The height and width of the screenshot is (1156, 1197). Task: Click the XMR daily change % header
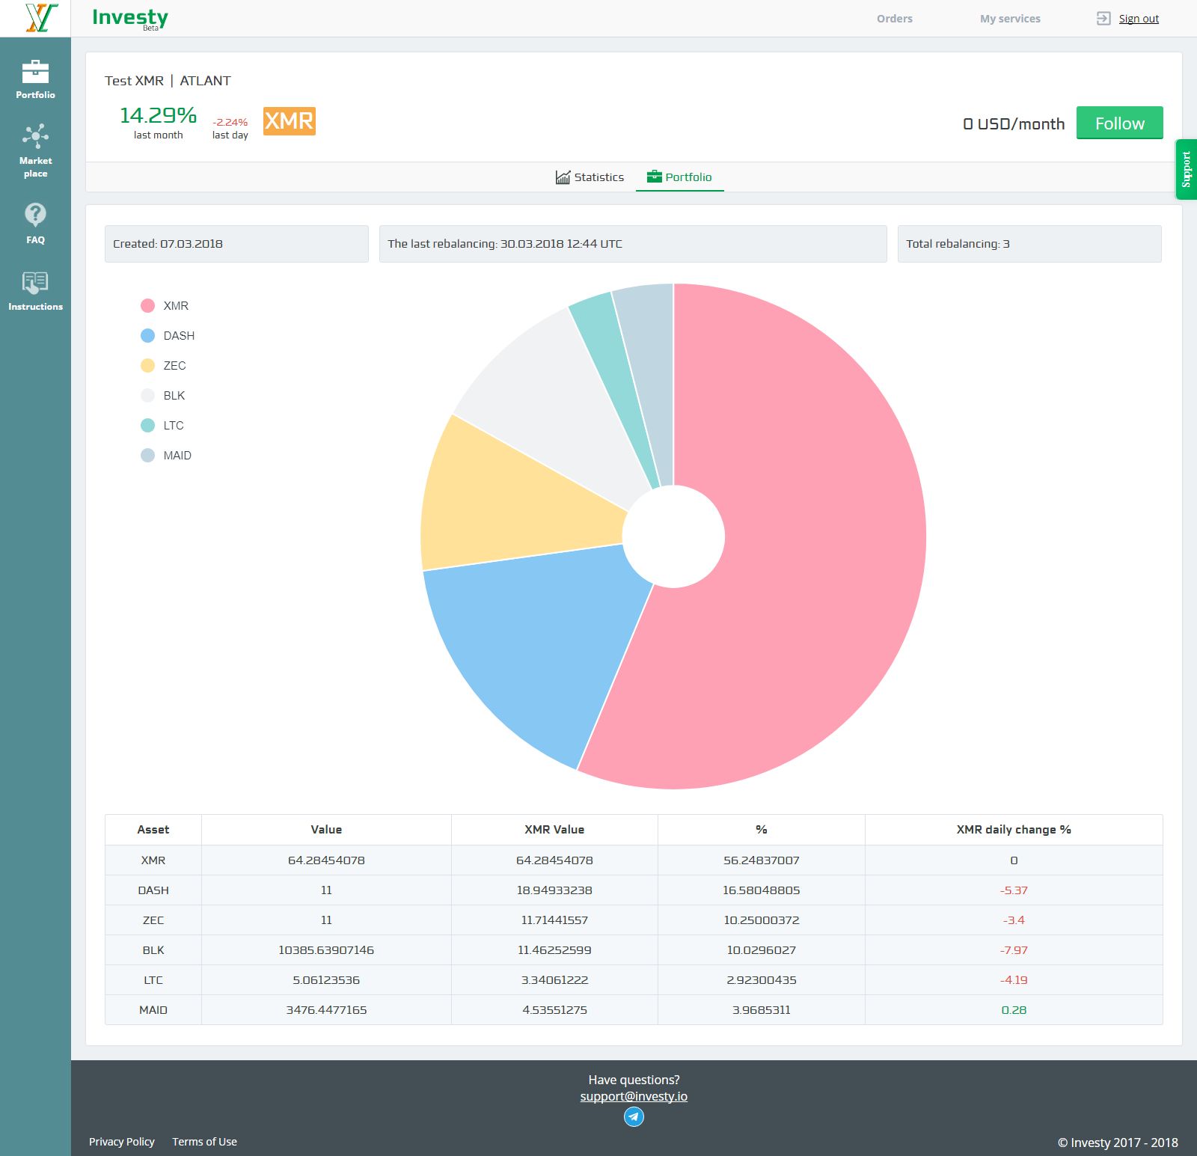(1014, 829)
